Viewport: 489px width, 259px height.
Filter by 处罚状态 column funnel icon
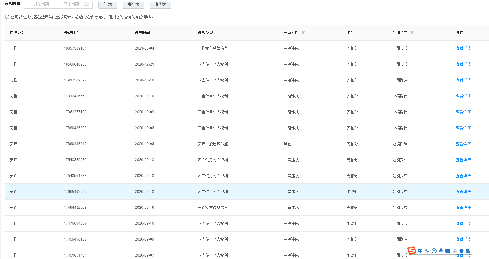[x=412, y=33]
